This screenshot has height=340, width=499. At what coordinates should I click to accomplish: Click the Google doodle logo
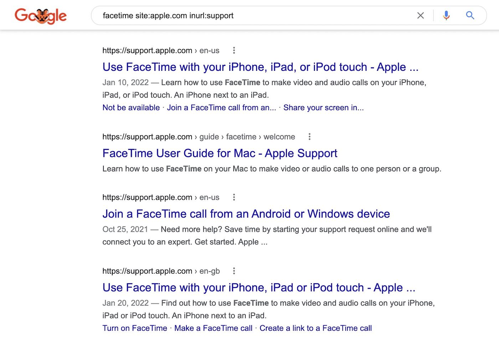(41, 16)
